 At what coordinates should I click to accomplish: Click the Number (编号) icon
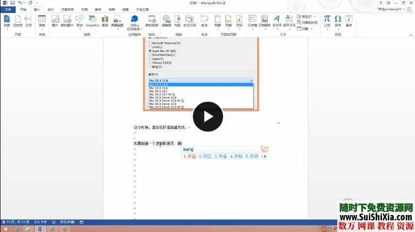point(349,21)
